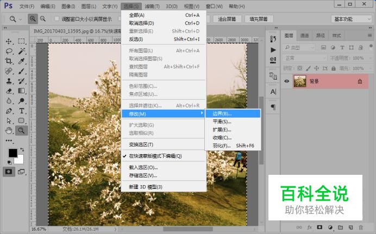Toggle Quick Mask mode button
Image resolution: width=376 pixels, height=234 pixels.
pos(9,172)
